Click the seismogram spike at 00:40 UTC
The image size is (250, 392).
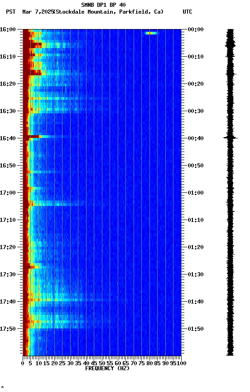[x=230, y=138]
